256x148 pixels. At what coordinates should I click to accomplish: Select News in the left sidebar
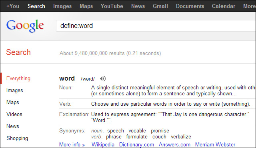pos(12,126)
